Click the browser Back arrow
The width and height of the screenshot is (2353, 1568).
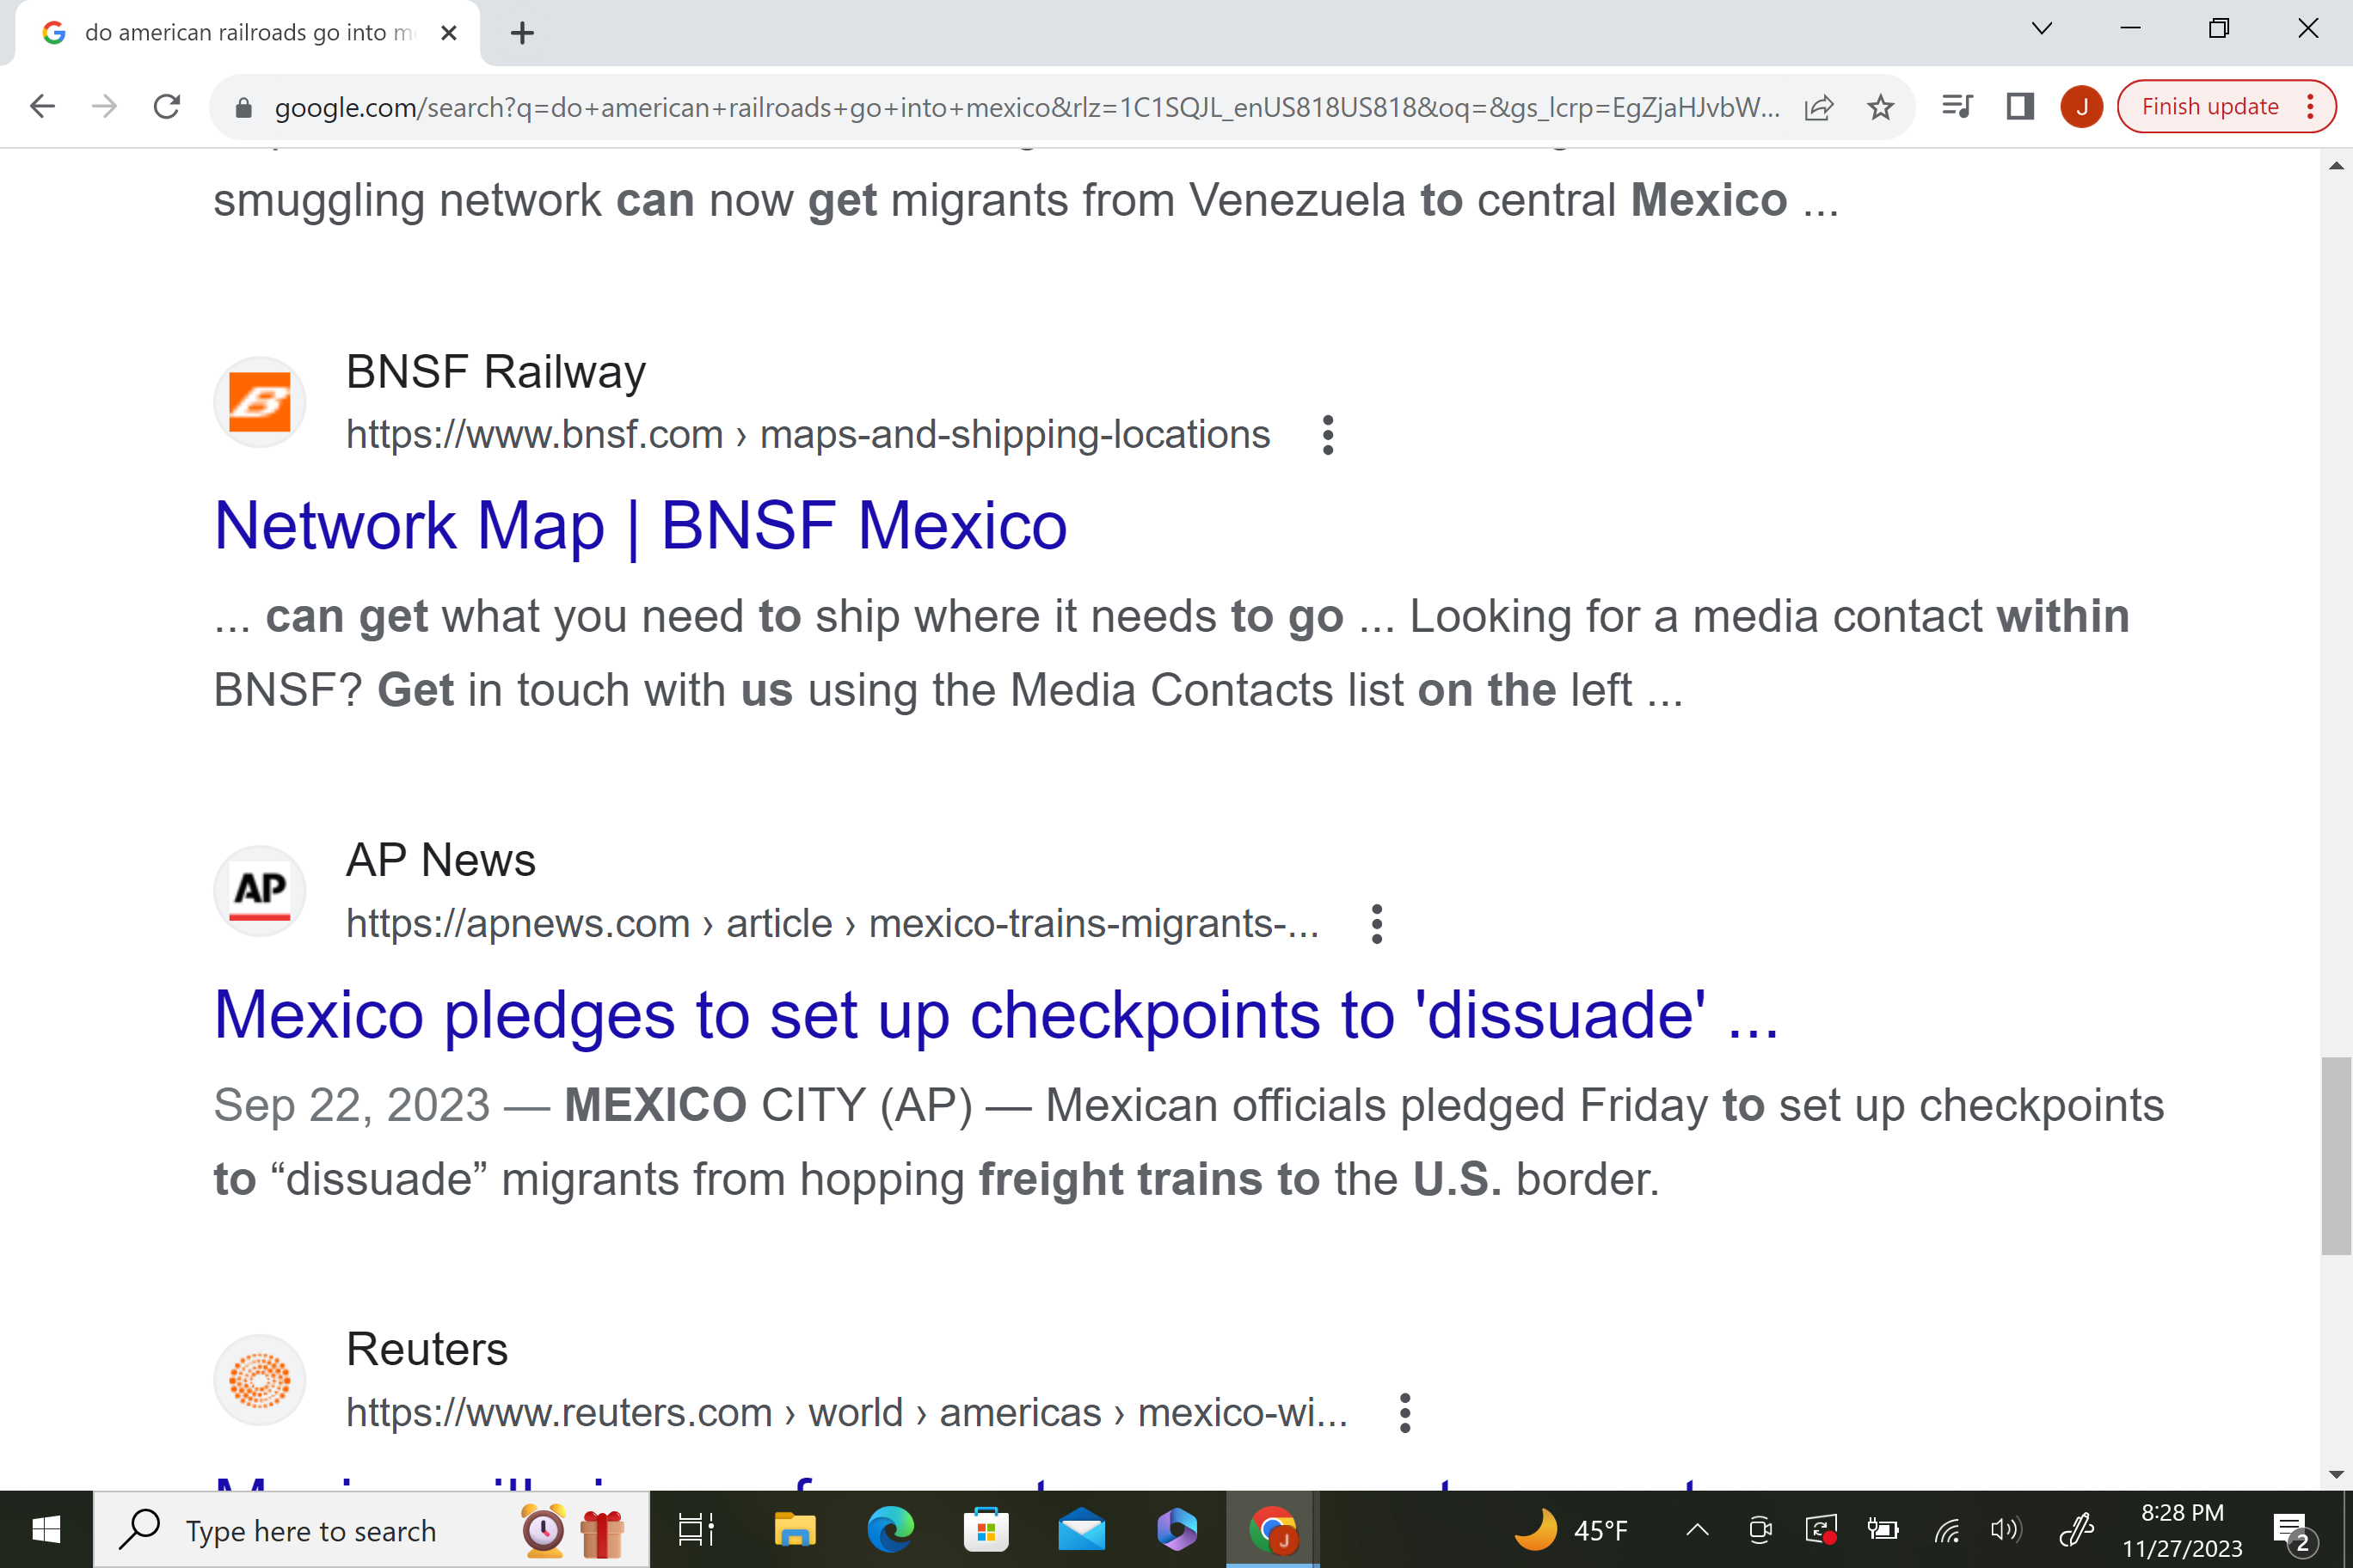click(42, 107)
